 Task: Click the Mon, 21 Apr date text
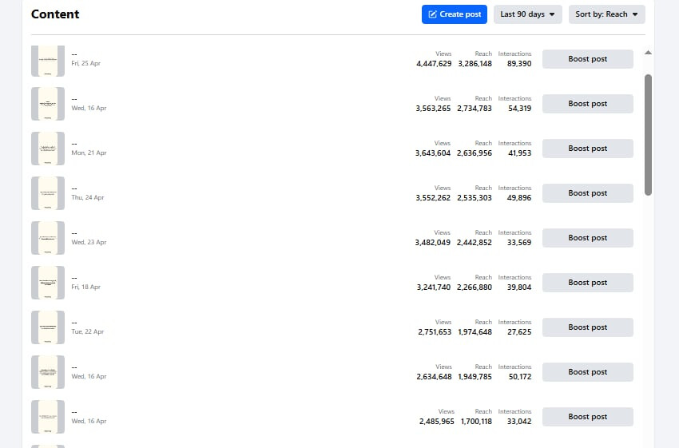89,153
